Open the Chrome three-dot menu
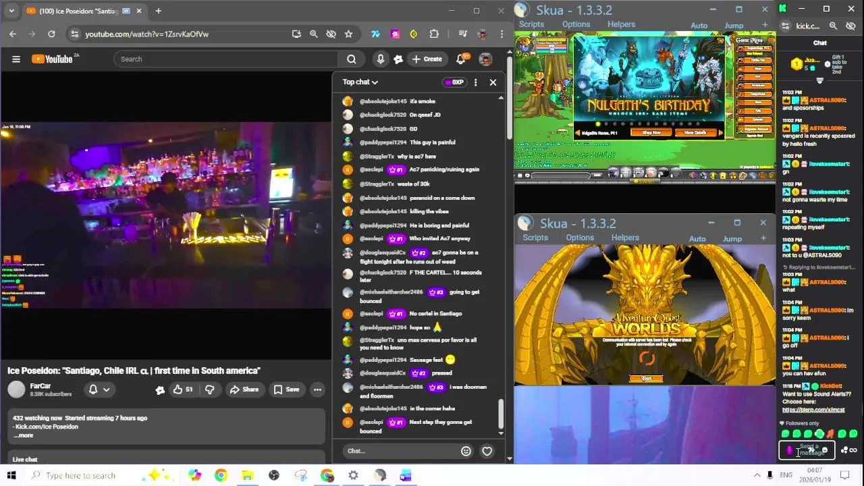864x486 pixels. (x=502, y=34)
